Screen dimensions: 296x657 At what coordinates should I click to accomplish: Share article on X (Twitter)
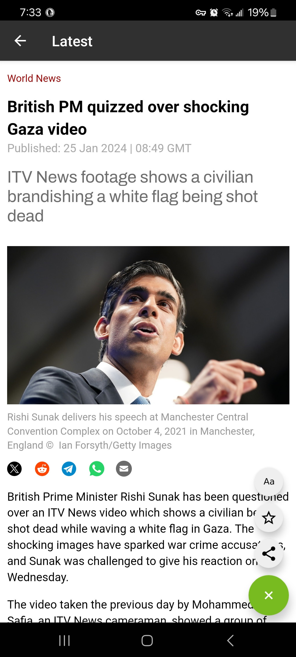[15, 469]
